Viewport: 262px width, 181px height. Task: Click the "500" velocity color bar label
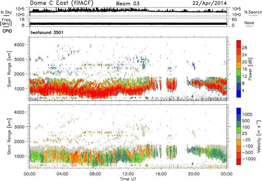(246, 121)
